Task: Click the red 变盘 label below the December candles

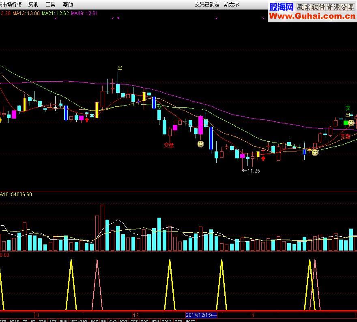Action: (169, 145)
